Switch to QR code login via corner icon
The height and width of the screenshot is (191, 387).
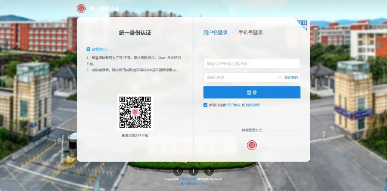point(302,25)
